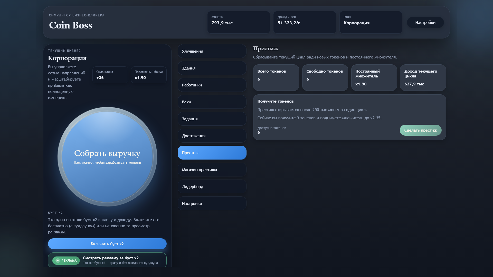The width and height of the screenshot is (493, 277).
Task: Click the Этап Корпорация card
Action: tap(371, 22)
